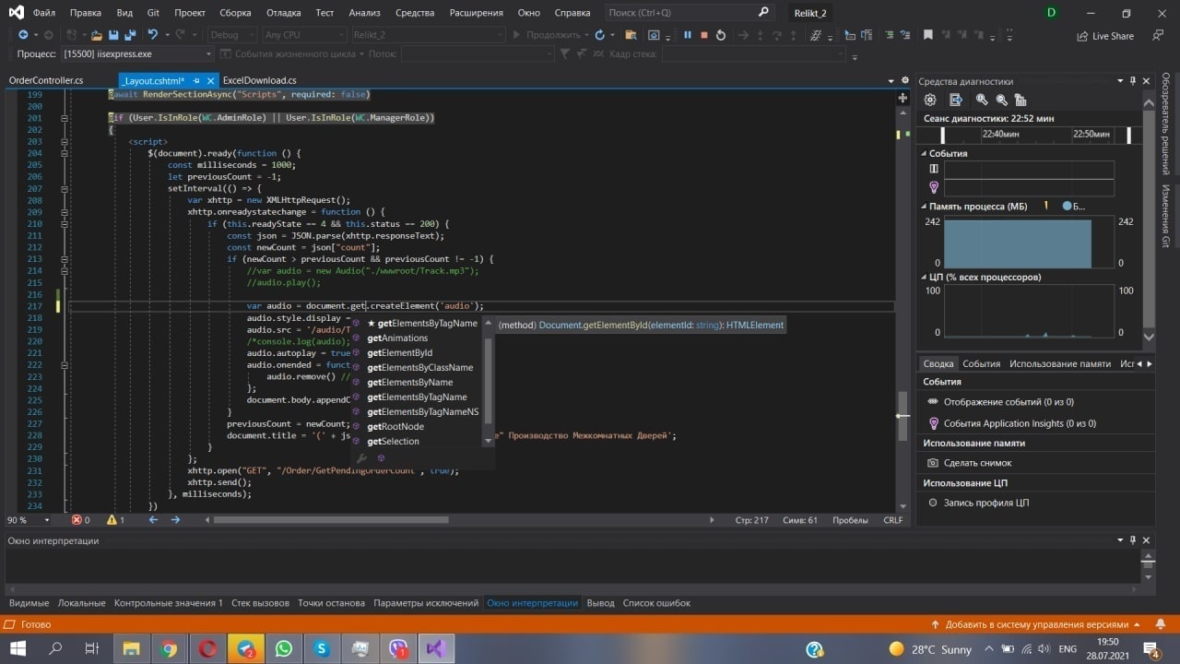
Task: Click the zoom in magnifier in diagnostics
Action: click(x=982, y=100)
